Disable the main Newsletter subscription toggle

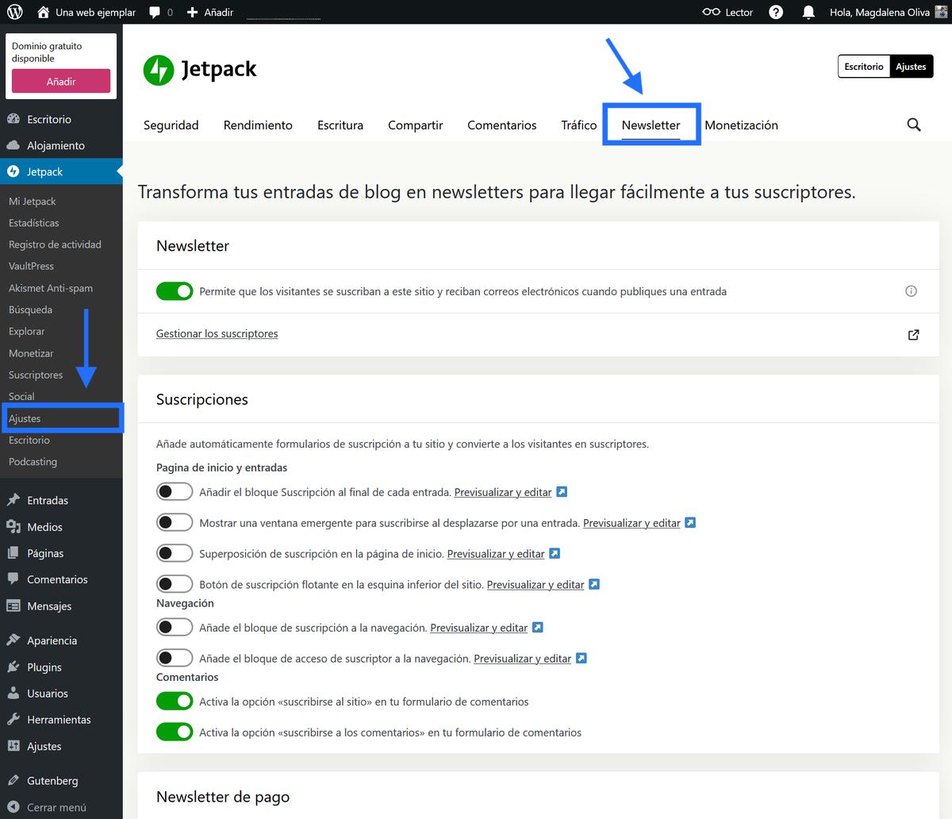175,291
